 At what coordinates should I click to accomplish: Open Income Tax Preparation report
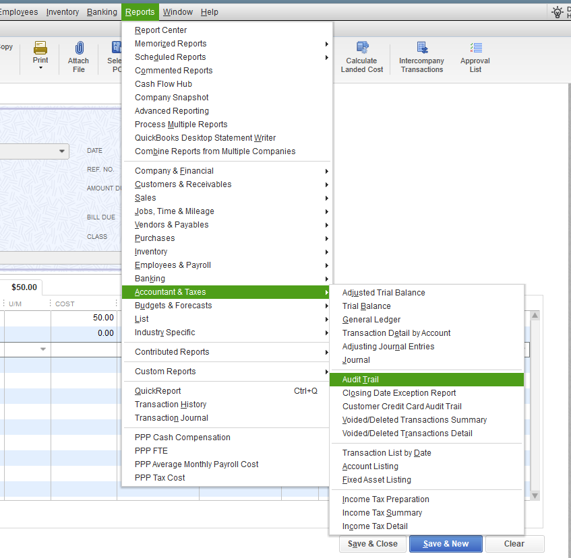tap(427, 500)
